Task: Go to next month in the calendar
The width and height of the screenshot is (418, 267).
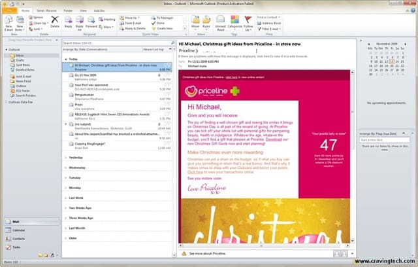Action: (405, 44)
